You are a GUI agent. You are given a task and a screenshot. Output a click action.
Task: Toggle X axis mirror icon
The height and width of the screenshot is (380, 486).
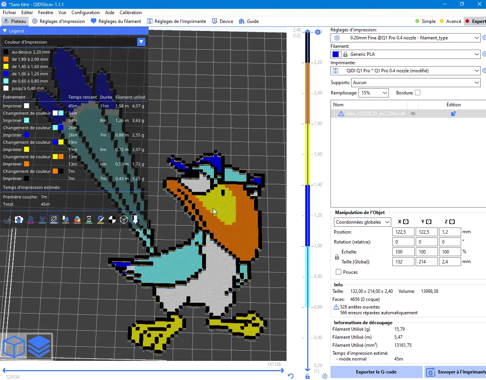406,222
